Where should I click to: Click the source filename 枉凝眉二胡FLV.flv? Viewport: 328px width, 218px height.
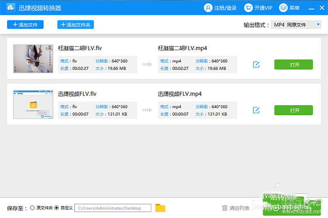tap(80, 48)
